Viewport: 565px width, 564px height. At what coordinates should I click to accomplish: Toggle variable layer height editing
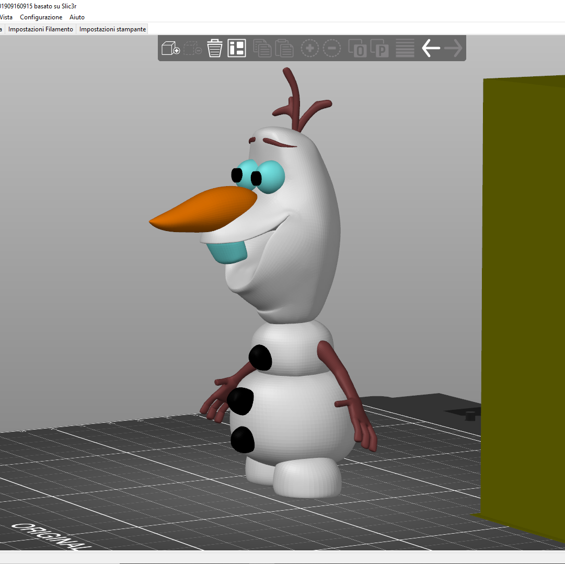pos(404,48)
